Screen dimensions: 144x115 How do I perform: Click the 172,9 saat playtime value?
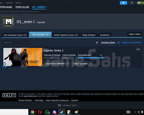tap(48, 58)
